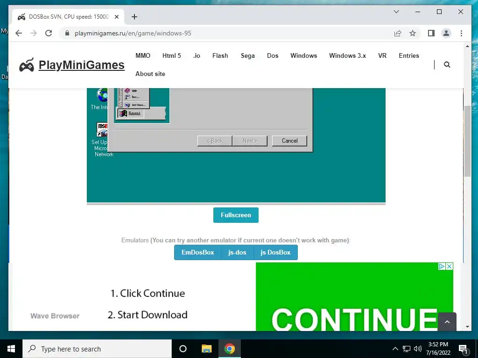Image resolution: width=478 pixels, height=358 pixels.
Task: Open the .io menu item
Action: pos(197,56)
